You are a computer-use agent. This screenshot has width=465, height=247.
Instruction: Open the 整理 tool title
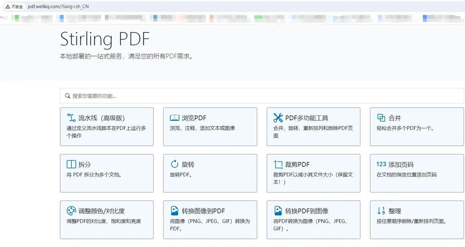point(395,211)
